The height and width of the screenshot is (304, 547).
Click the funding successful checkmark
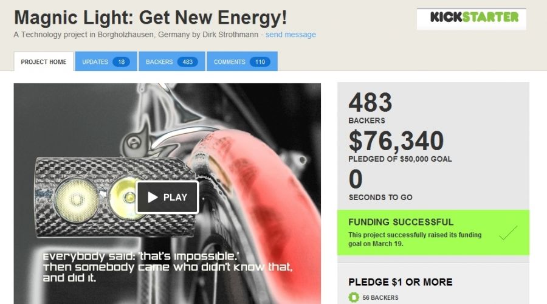(x=508, y=233)
